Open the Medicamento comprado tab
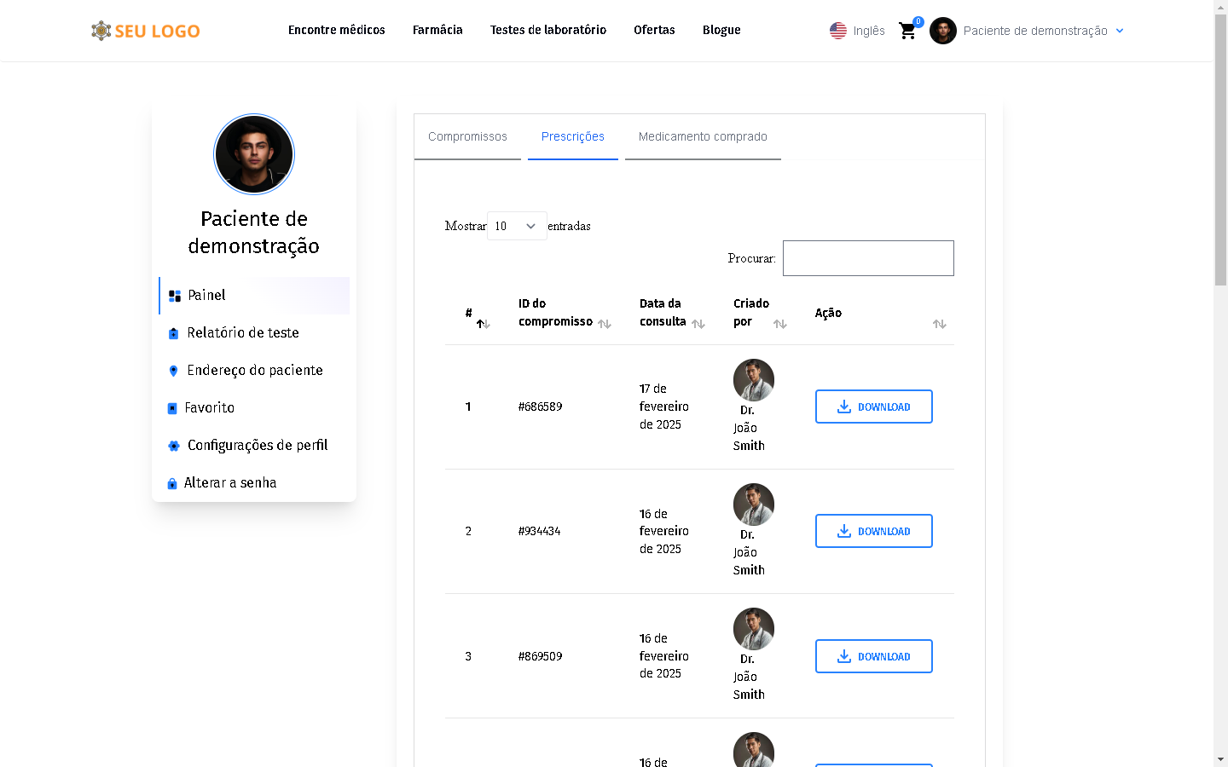The image size is (1228, 767). [x=703, y=136]
